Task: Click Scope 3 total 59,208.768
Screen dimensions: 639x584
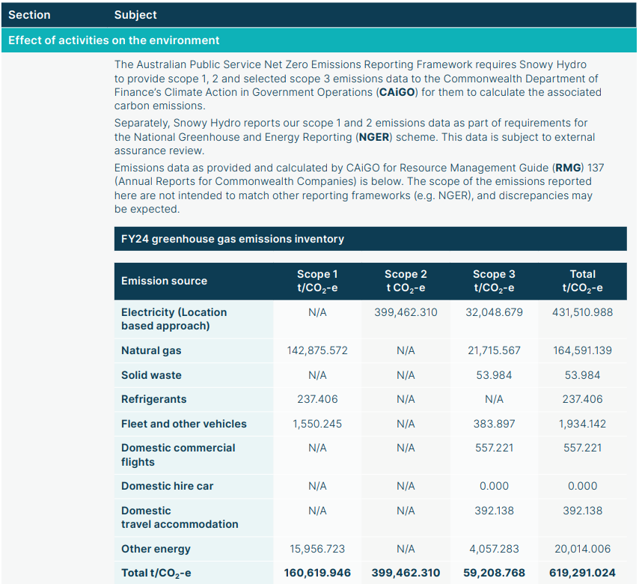Action: pos(495,574)
